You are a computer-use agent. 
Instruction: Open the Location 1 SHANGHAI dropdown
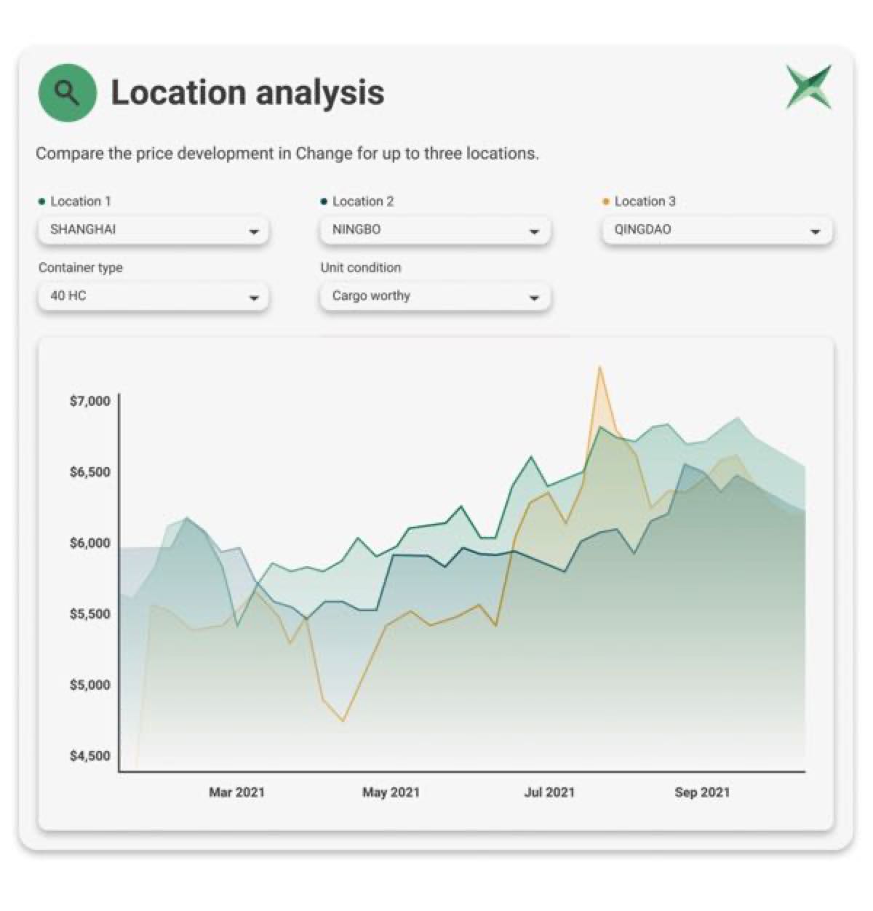coord(153,230)
